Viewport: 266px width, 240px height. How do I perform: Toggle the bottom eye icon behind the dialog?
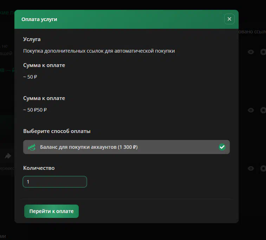tap(251, 168)
